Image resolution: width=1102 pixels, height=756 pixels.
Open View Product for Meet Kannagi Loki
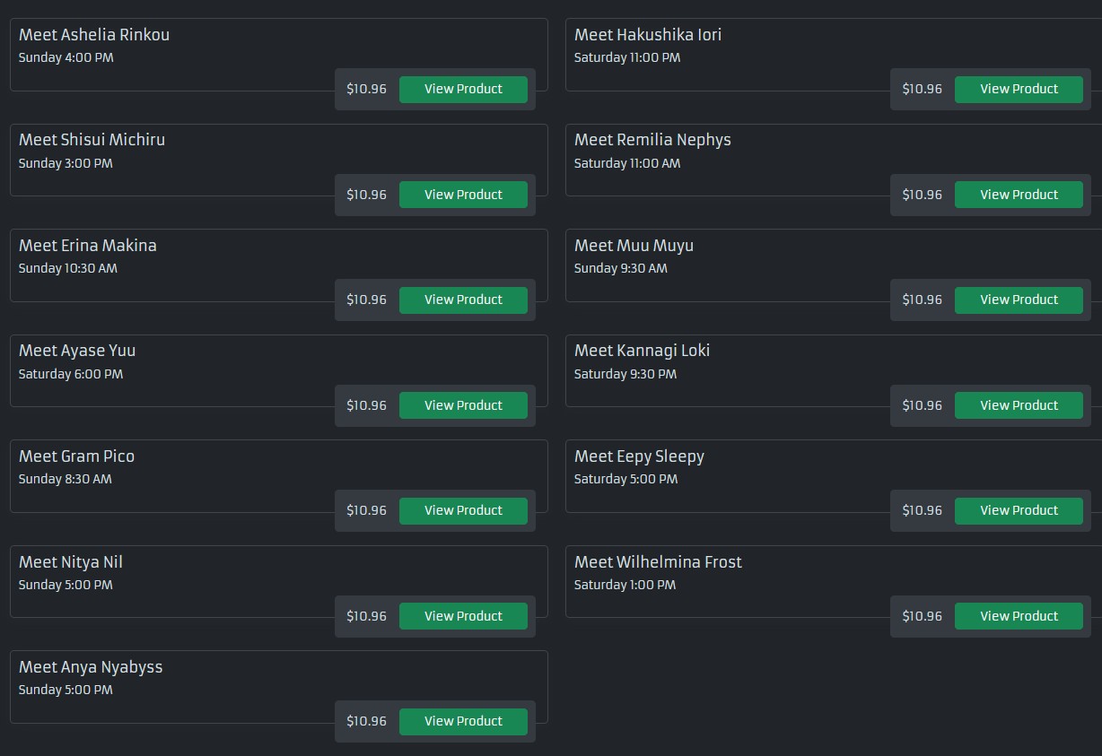coord(1019,405)
